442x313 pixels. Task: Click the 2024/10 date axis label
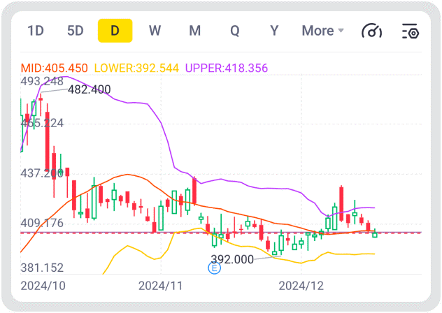[43, 286]
